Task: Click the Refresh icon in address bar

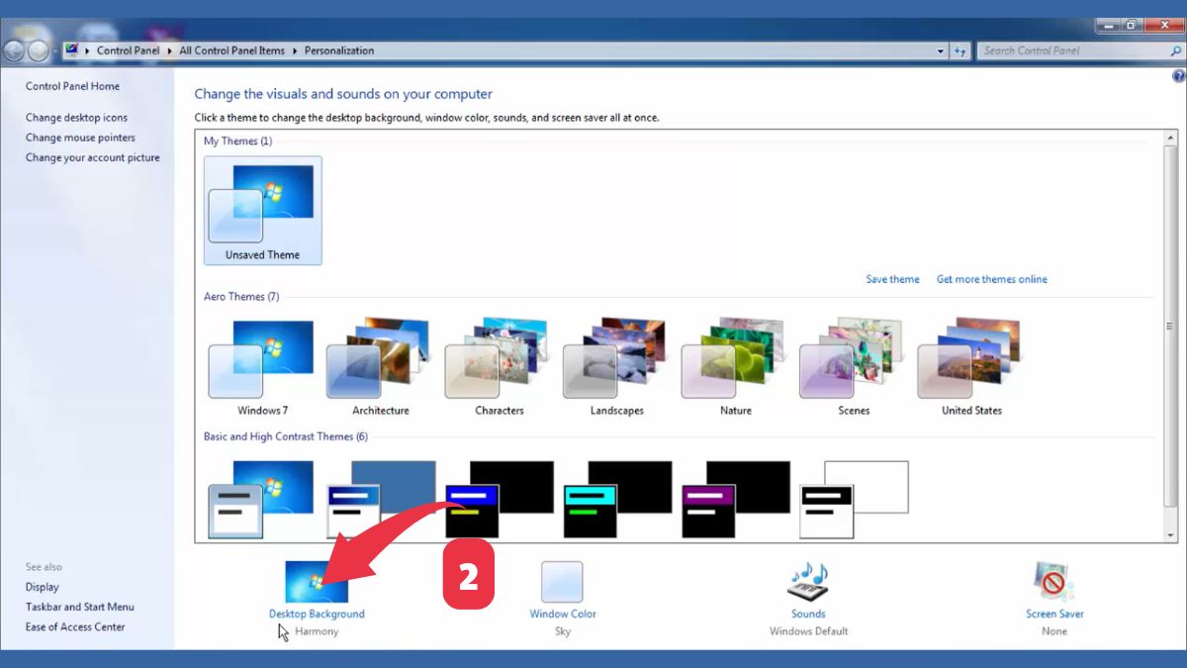Action: [x=960, y=50]
